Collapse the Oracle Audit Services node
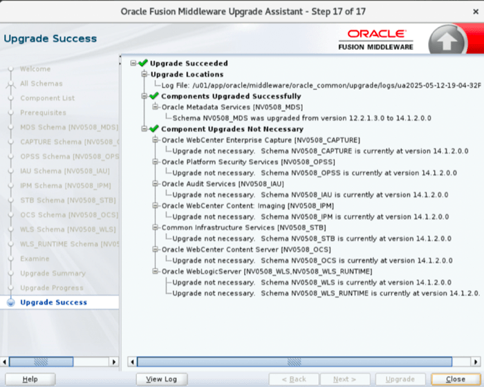Image resolution: width=484 pixels, height=387 pixels. [x=155, y=184]
